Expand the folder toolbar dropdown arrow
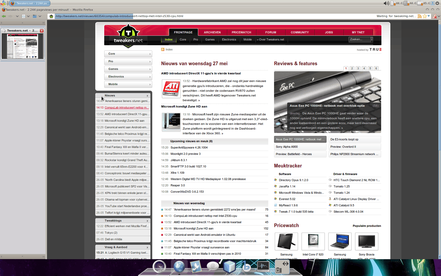The height and width of the screenshot is (276, 441). [40, 16]
